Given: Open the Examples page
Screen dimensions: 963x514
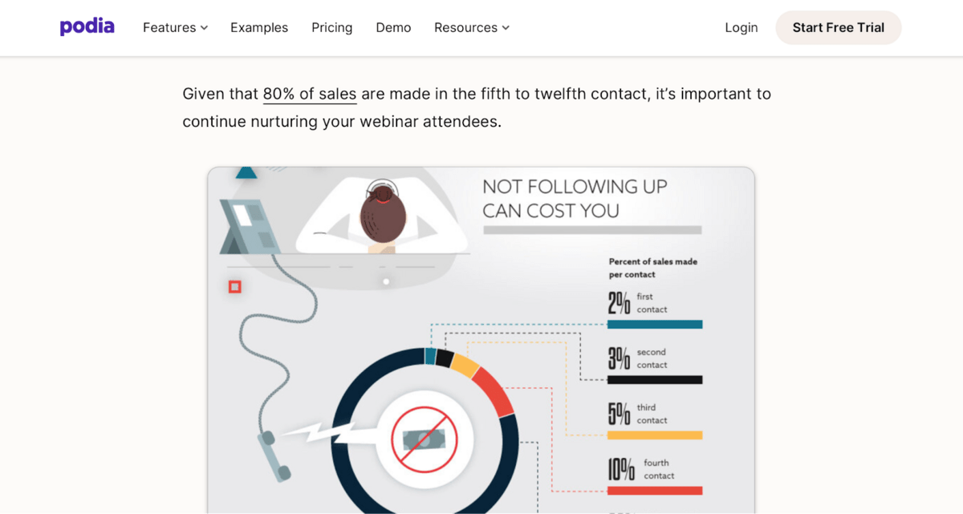Looking at the screenshot, I should pyautogui.click(x=259, y=27).
